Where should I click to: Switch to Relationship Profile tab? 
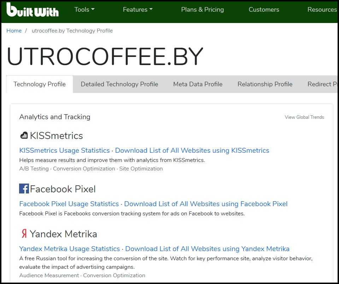265,84
